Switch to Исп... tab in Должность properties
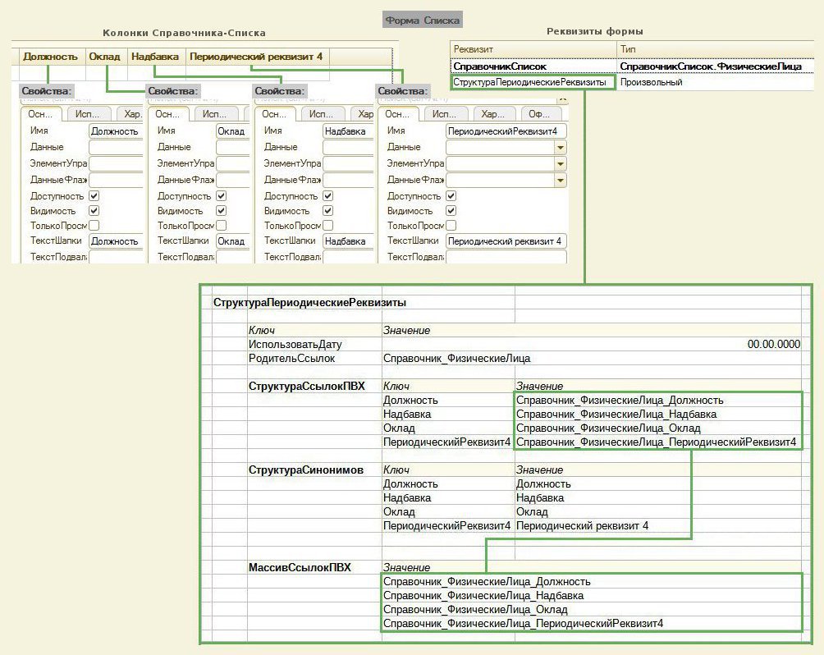824x655 pixels. [x=89, y=115]
